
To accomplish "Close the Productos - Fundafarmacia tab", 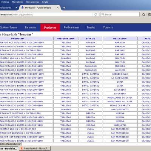I will (57, 8).
